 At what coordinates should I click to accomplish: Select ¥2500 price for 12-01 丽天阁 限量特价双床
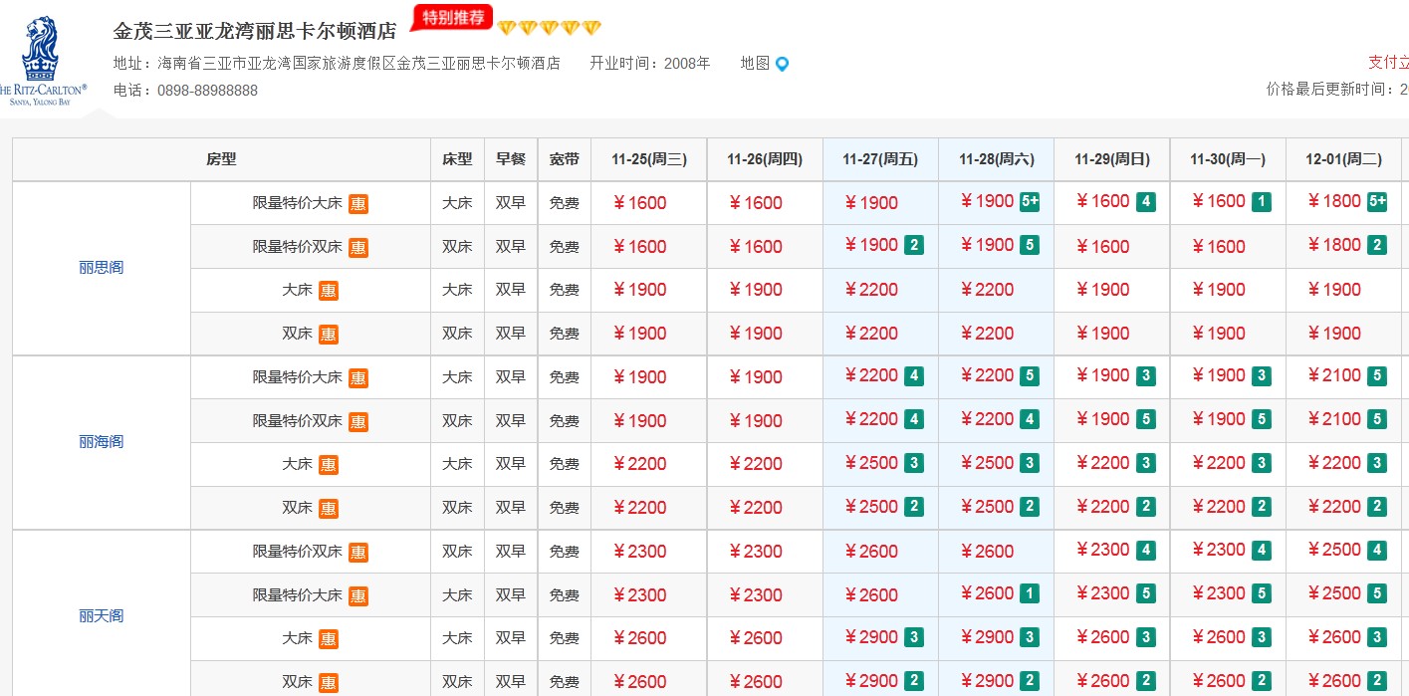[1334, 550]
